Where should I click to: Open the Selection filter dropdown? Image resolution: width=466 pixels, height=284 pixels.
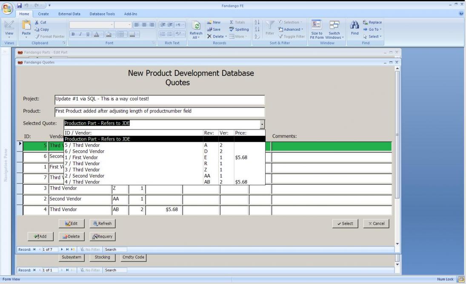(290, 22)
